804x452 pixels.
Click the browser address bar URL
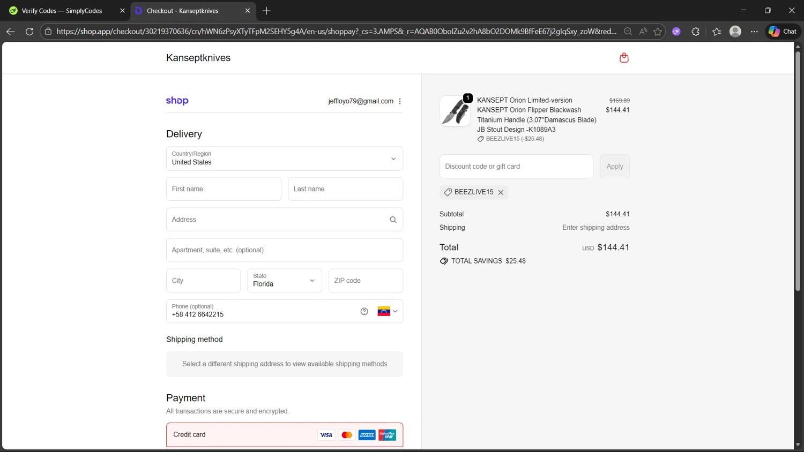336,32
